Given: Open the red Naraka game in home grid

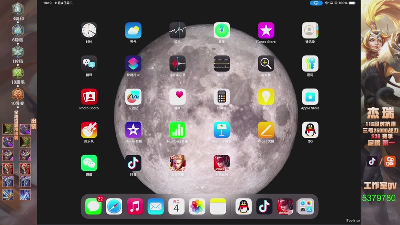Looking at the screenshot, I should tap(222, 163).
